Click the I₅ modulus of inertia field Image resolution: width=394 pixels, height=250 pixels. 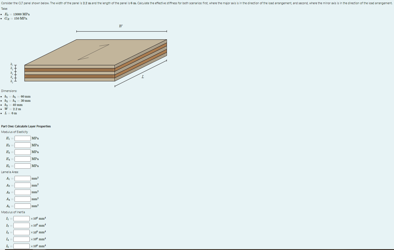[x=21, y=246]
